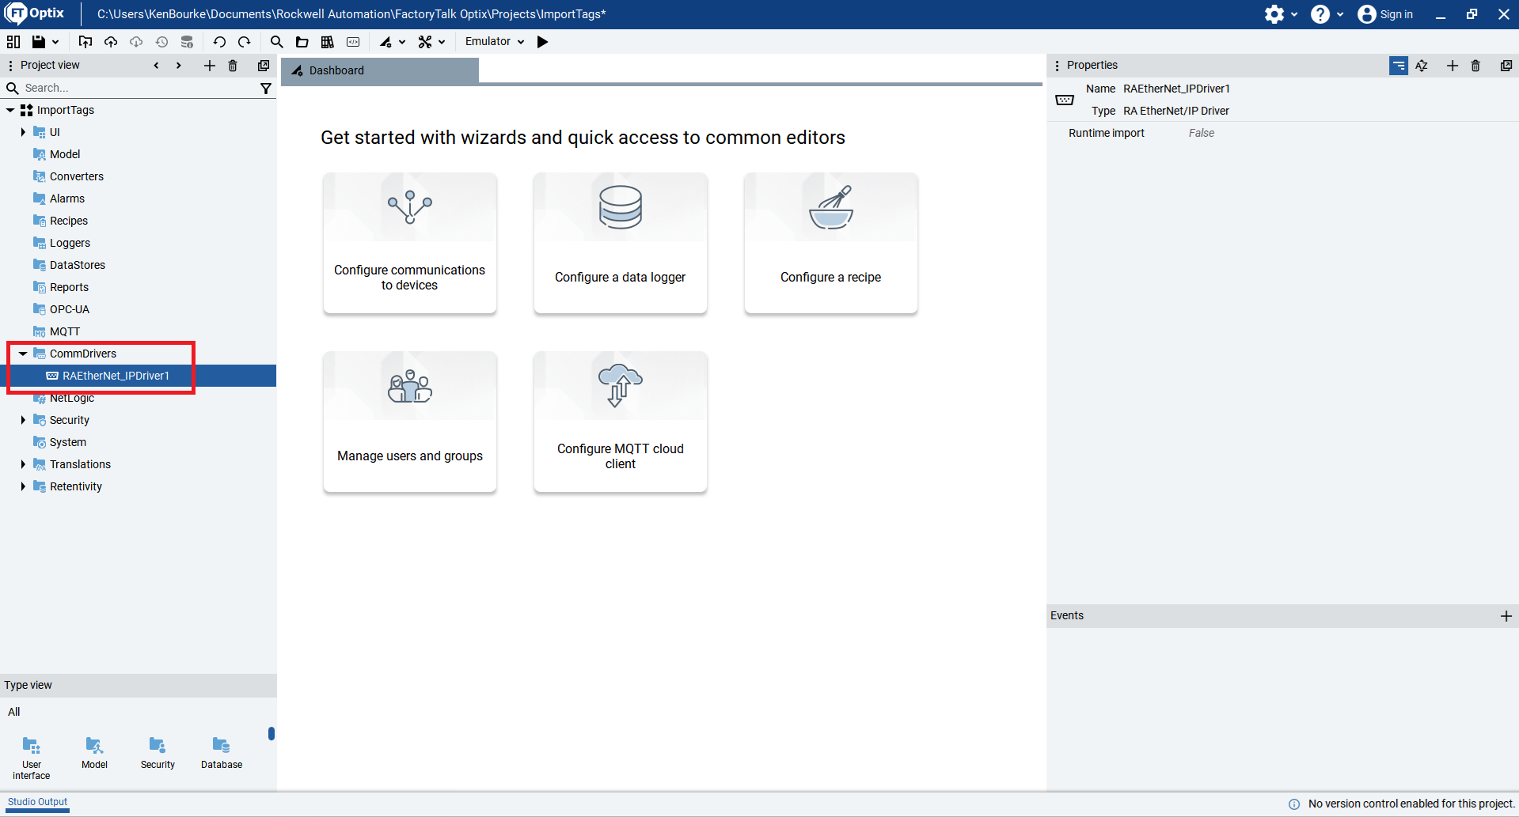Viewport: 1519px width, 817px height.
Task: Sort properties alphabetically with AZ icon
Action: pos(1422,66)
